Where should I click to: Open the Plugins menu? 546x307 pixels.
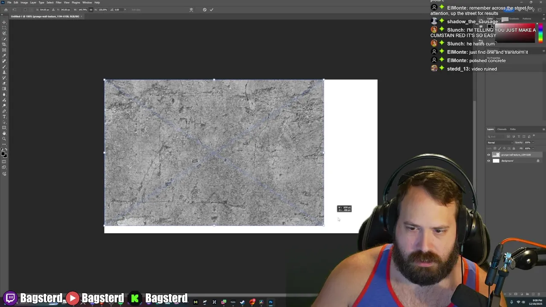tap(76, 3)
